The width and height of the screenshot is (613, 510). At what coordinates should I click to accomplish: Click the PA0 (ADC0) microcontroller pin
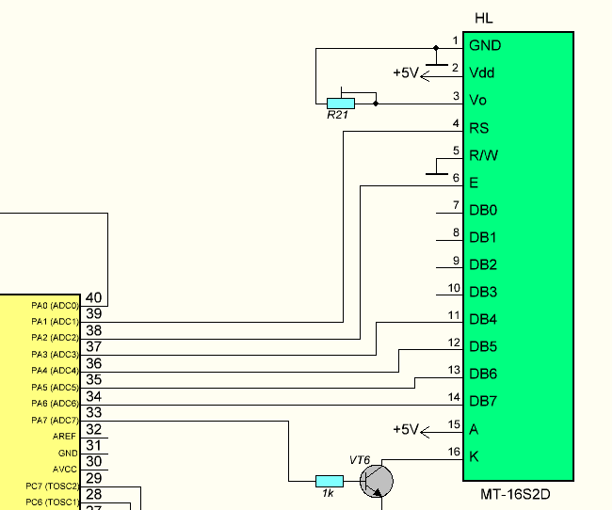click(55, 306)
